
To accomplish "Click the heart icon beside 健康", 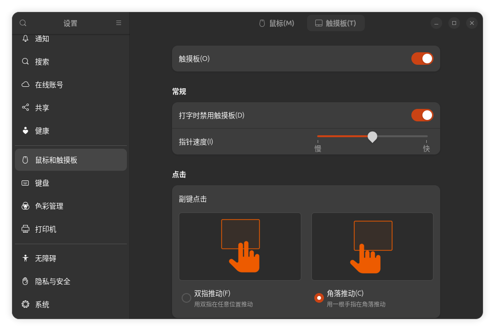I will (x=25, y=130).
